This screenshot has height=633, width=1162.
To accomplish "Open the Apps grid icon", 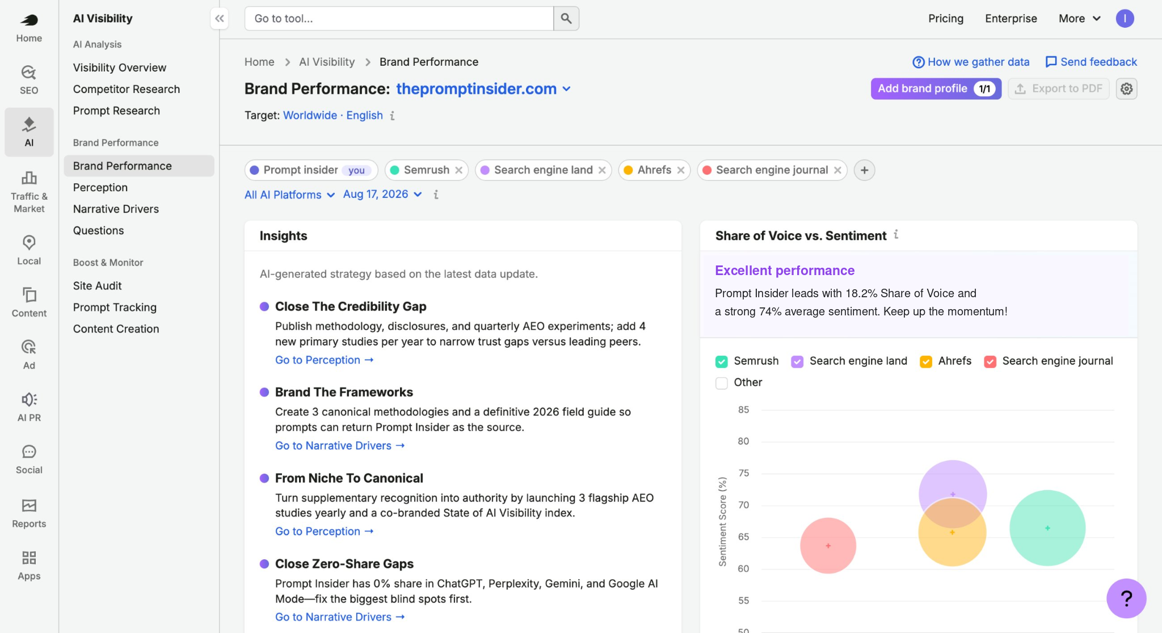I will [29, 565].
